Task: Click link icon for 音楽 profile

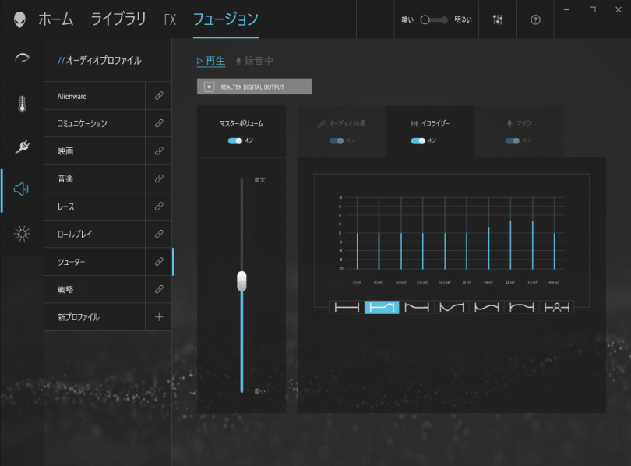Action: click(159, 178)
